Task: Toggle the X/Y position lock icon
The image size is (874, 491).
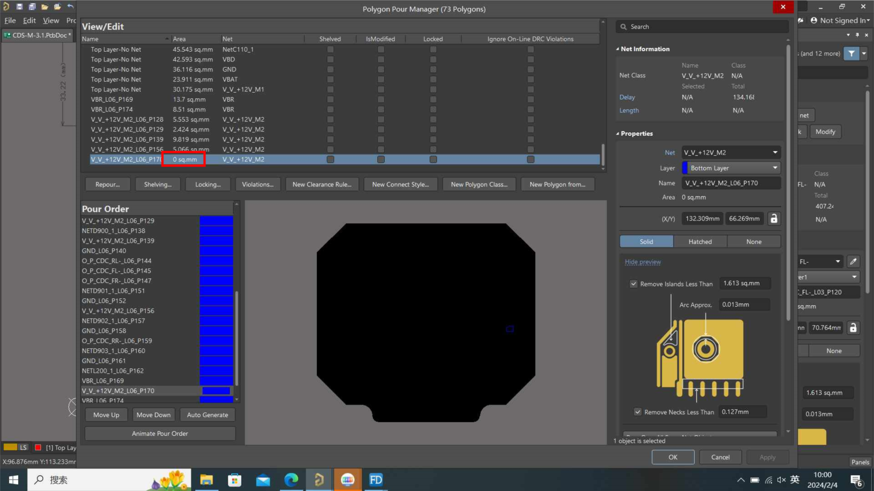Action: click(x=773, y=219)
